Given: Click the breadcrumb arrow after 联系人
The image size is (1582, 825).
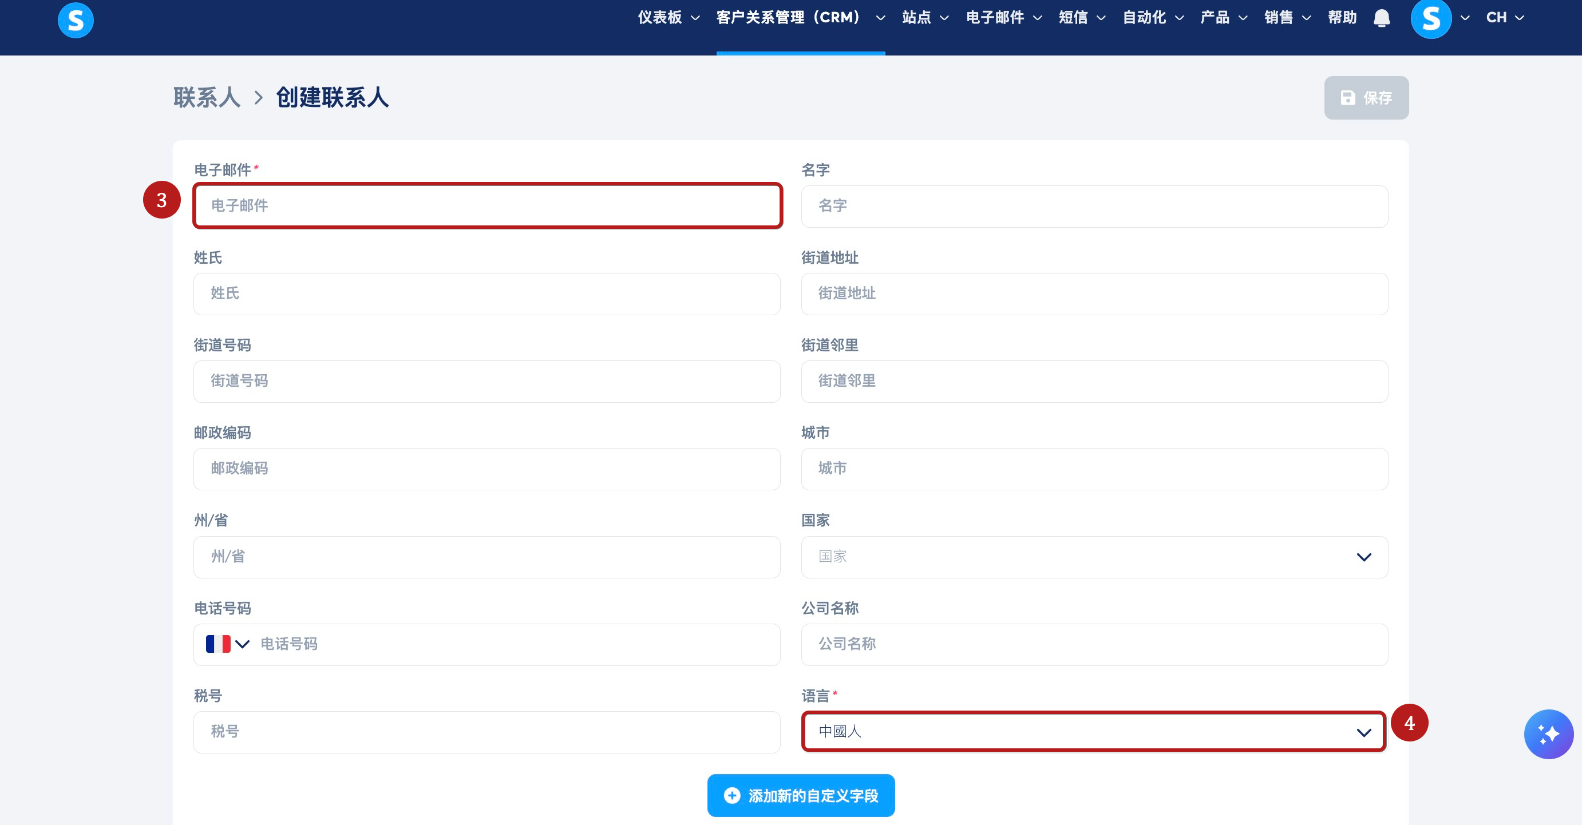Looking at the screenshot, I should [x=259, y=98].
